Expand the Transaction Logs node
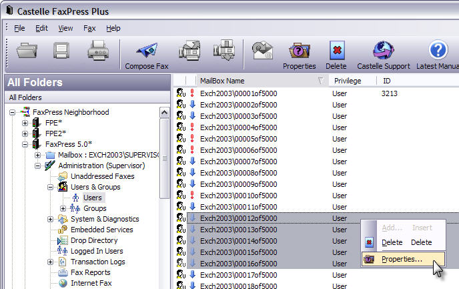The image size is (459, 289). [x=50, y=262]
